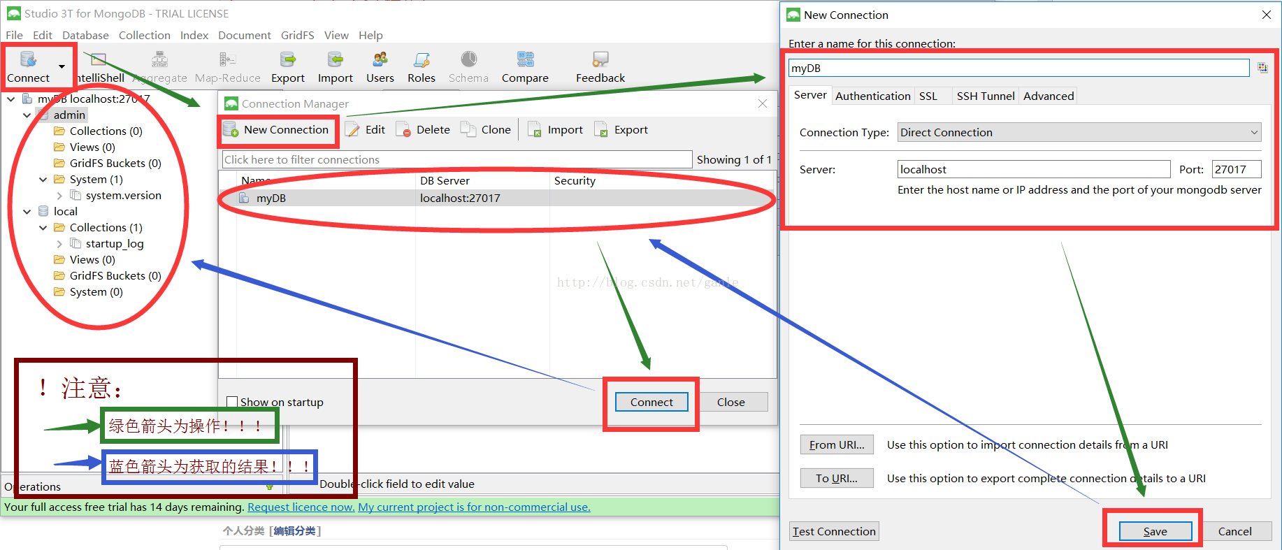The height and width of the screenshot is (550, 1282).
Task: Select the Server tab
Action: click(810, 95)
